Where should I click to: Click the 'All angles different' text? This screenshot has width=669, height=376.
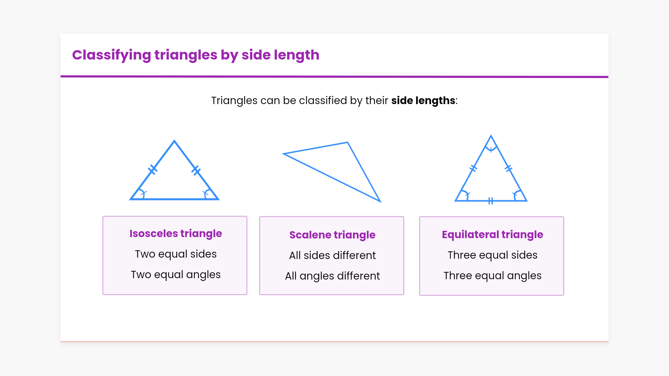(332, 276)
